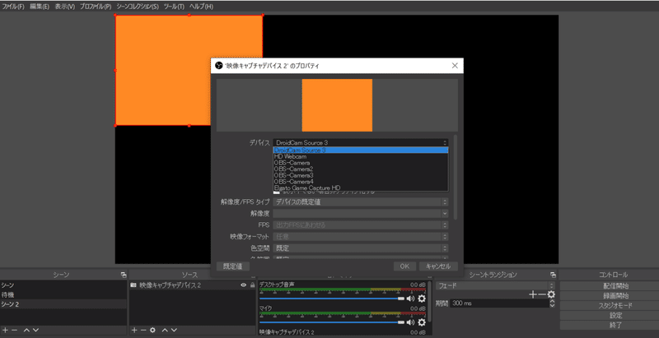
Task: Open the プロファイル(P) menu
Action: tap(96, 7)
